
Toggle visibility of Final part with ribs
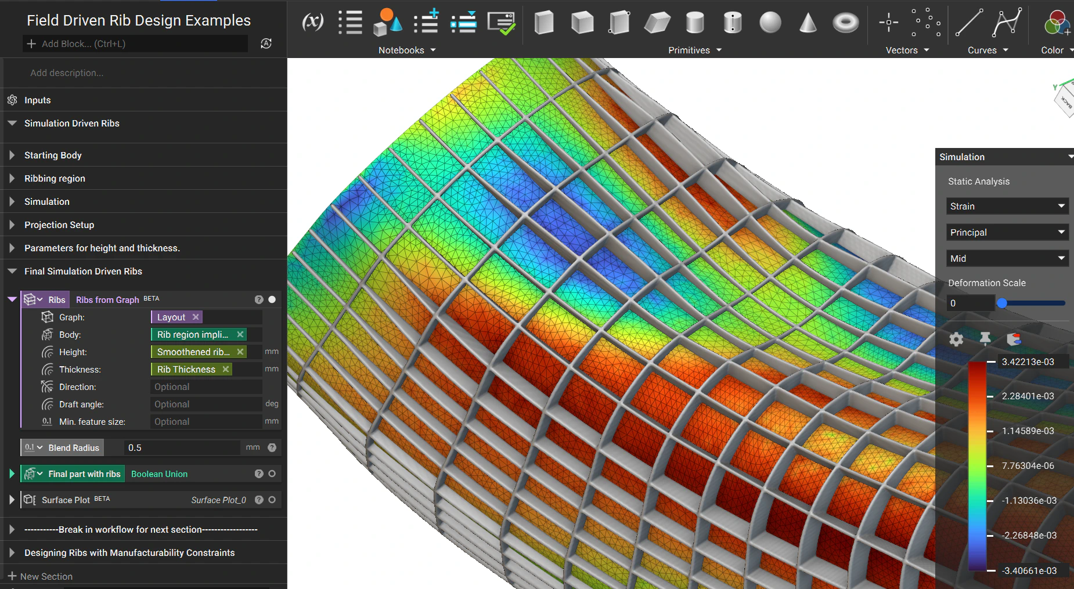point(272,474)
